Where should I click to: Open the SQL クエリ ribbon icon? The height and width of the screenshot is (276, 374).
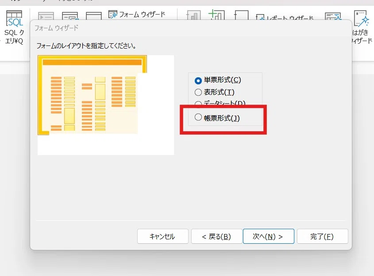(x=14, y=27)
